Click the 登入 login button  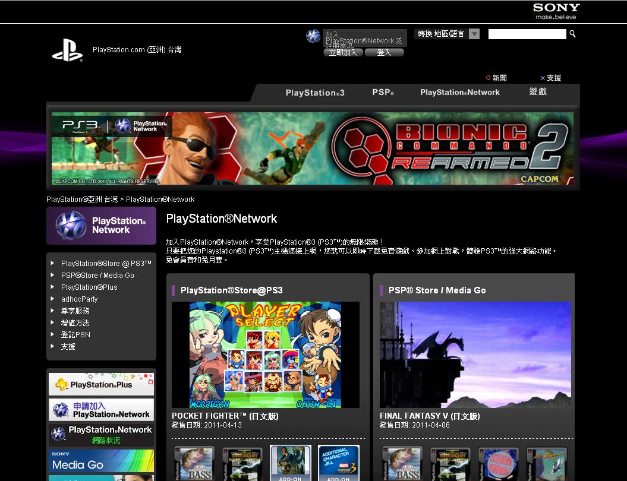click(385, 52)
